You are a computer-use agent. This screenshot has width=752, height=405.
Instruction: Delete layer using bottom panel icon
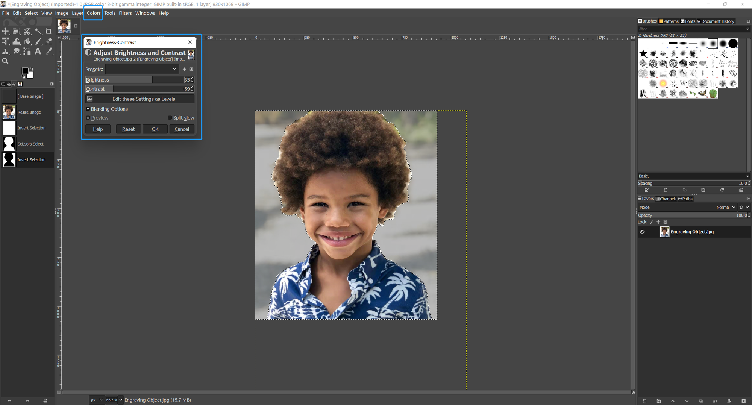(743, 401)
